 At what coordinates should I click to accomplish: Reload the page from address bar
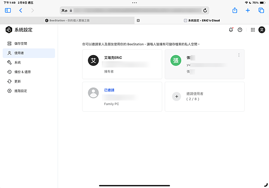point(205,10)
